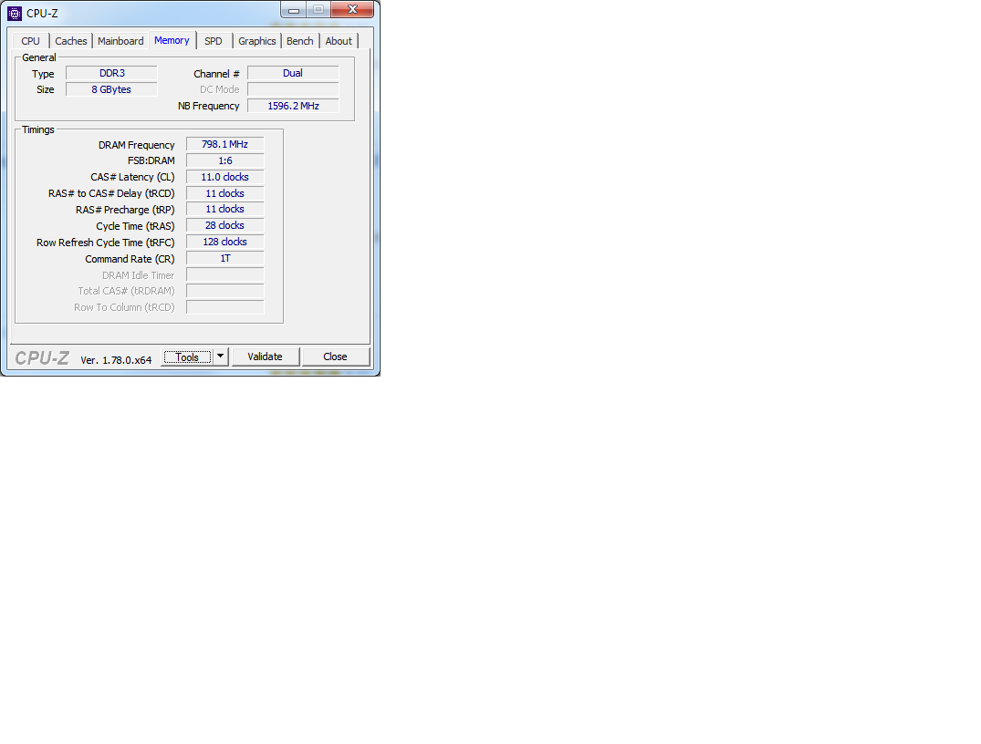Image resolution: width=981 pixels, height=744 pixels.
Task: Click the FSB:DRAM label
Action: [x=151, y=160]
